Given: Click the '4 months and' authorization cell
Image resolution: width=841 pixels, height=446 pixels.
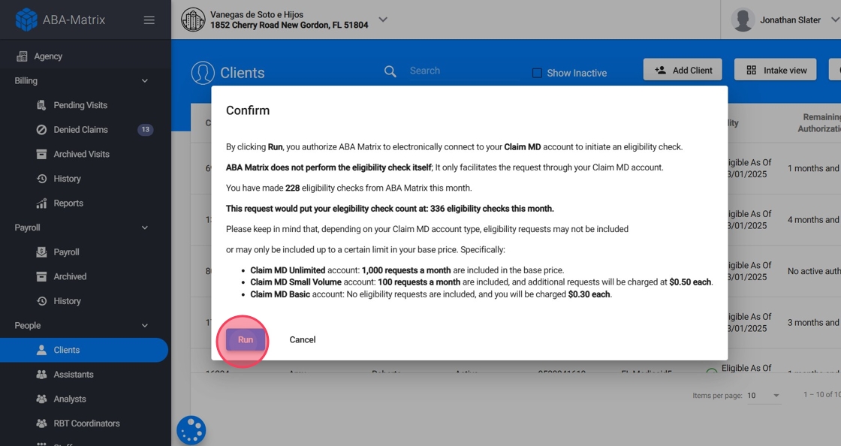Looking at the screenshot, I should [813, 220].
